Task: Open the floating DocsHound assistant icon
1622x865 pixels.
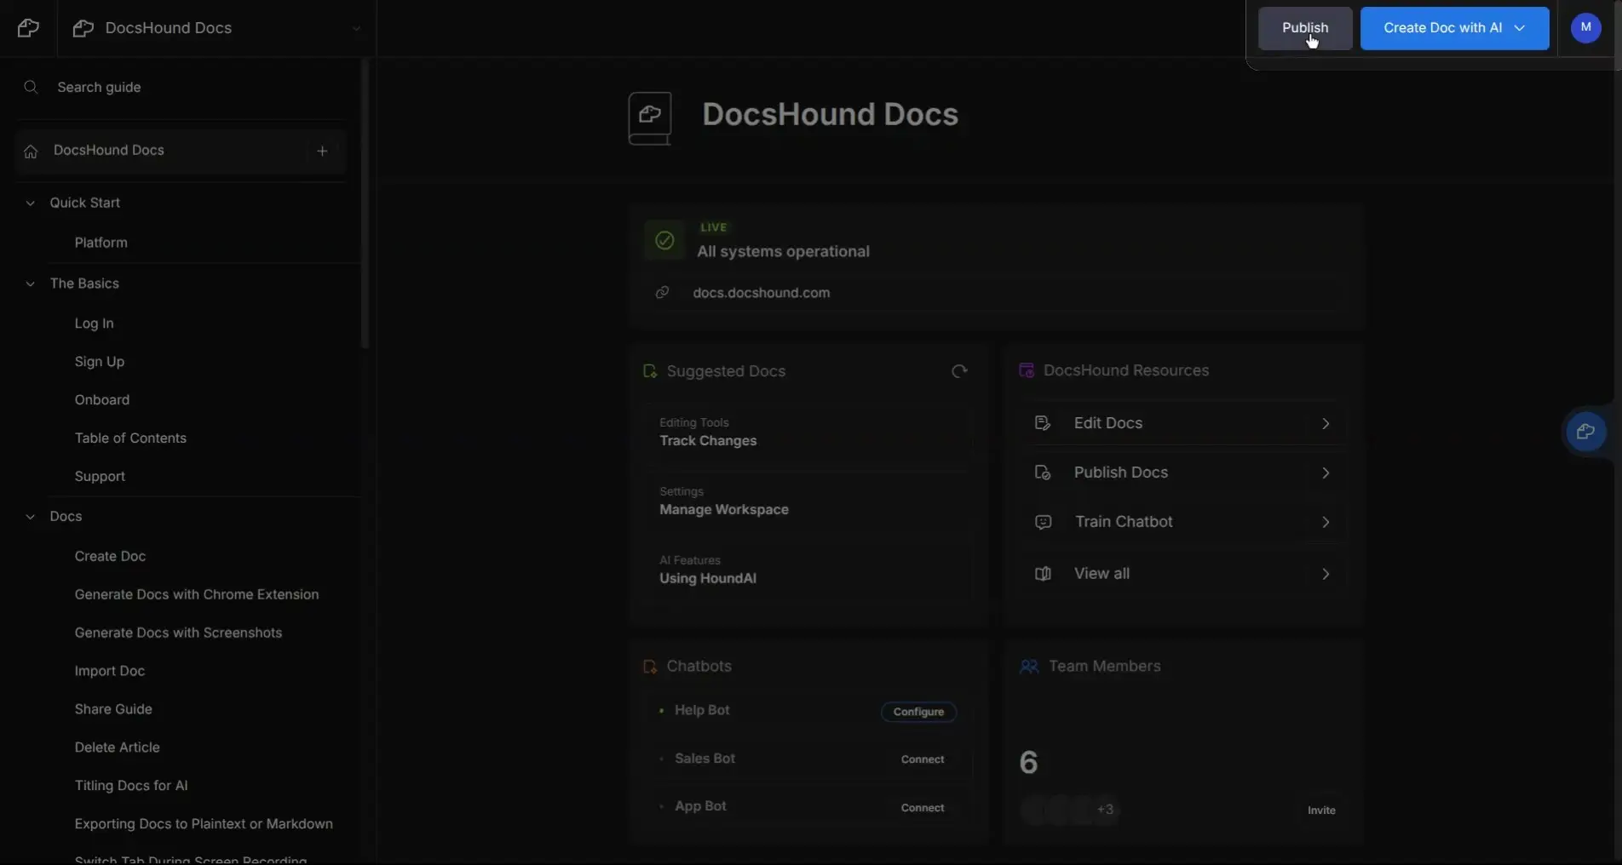Action: (x=1585, y=432)
